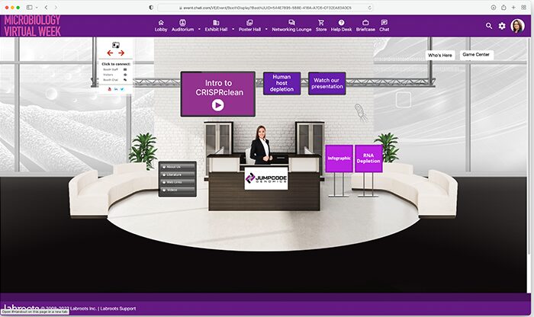Open the Lobby from the navigation bar
534x317 pixels.
pos(161,25)
